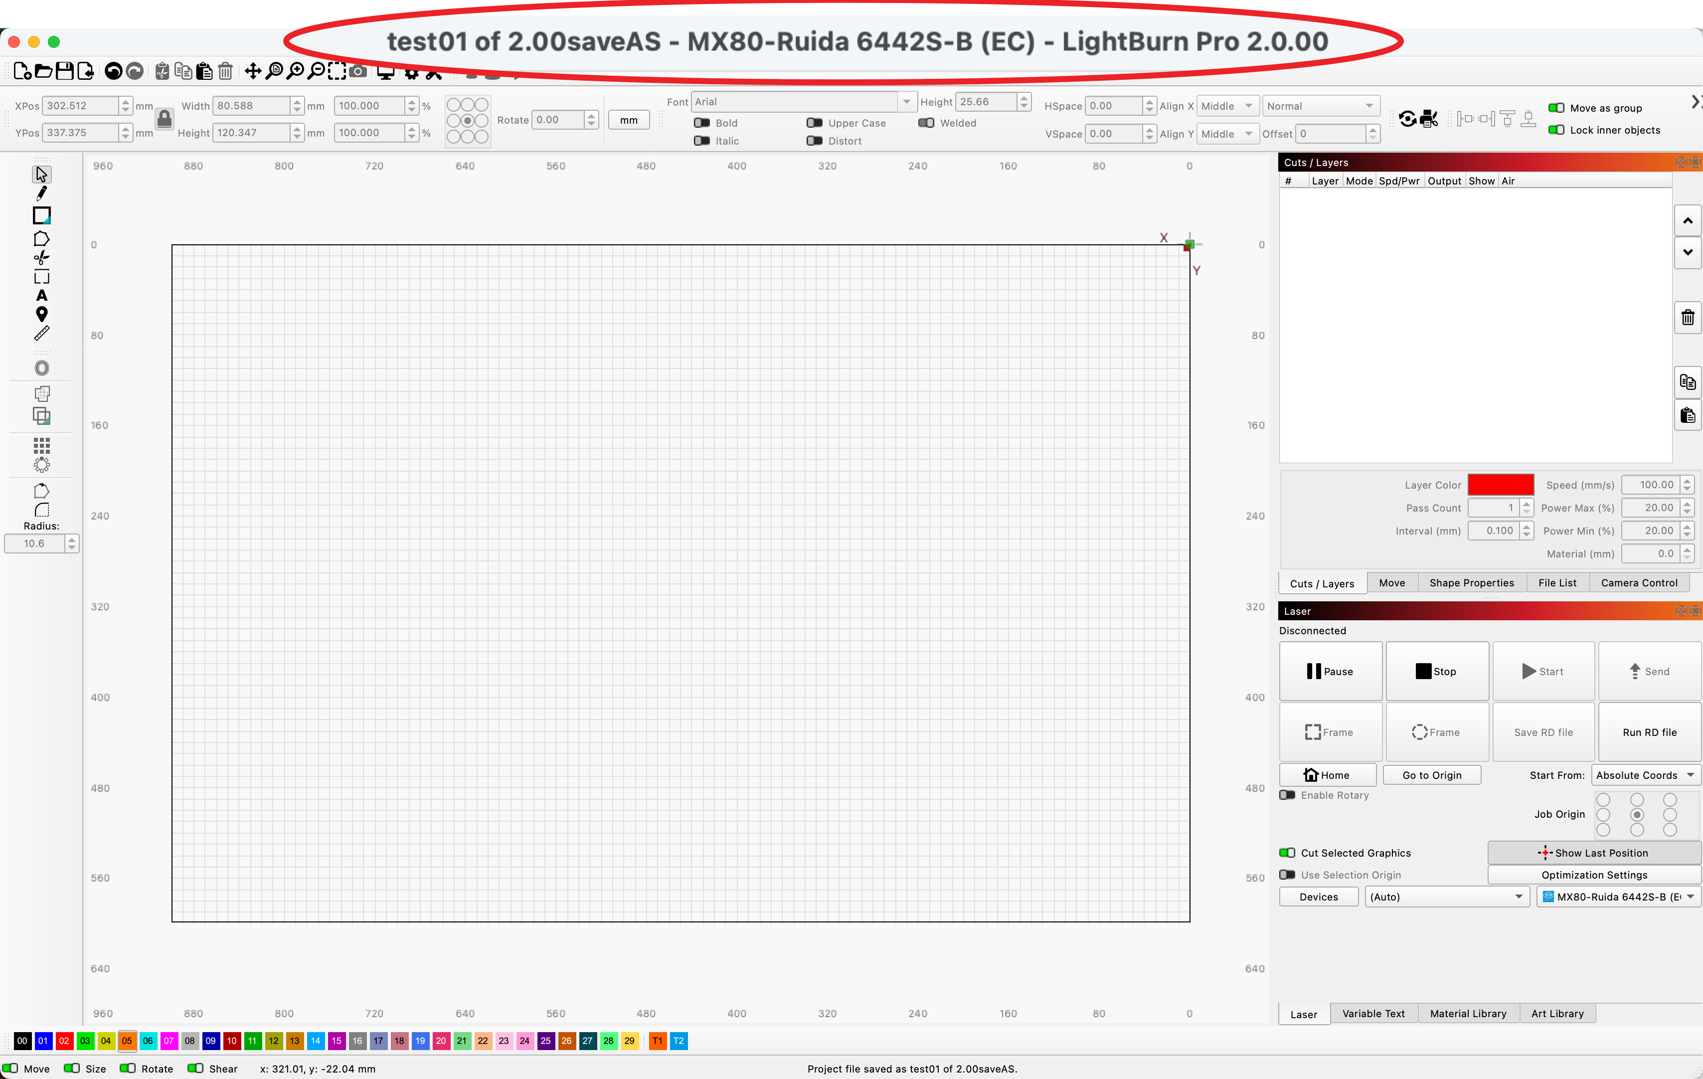Click Go to Origin button
Image resolution: width=1703 pixels, height=1079 pixels.
tap(1431, 775)
